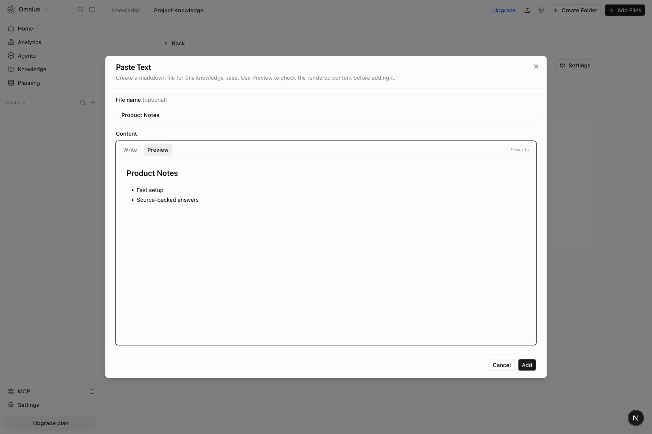The image size is (652, 434).
Task: Click the Fast setup bullet
Action: tap(150, 190)
